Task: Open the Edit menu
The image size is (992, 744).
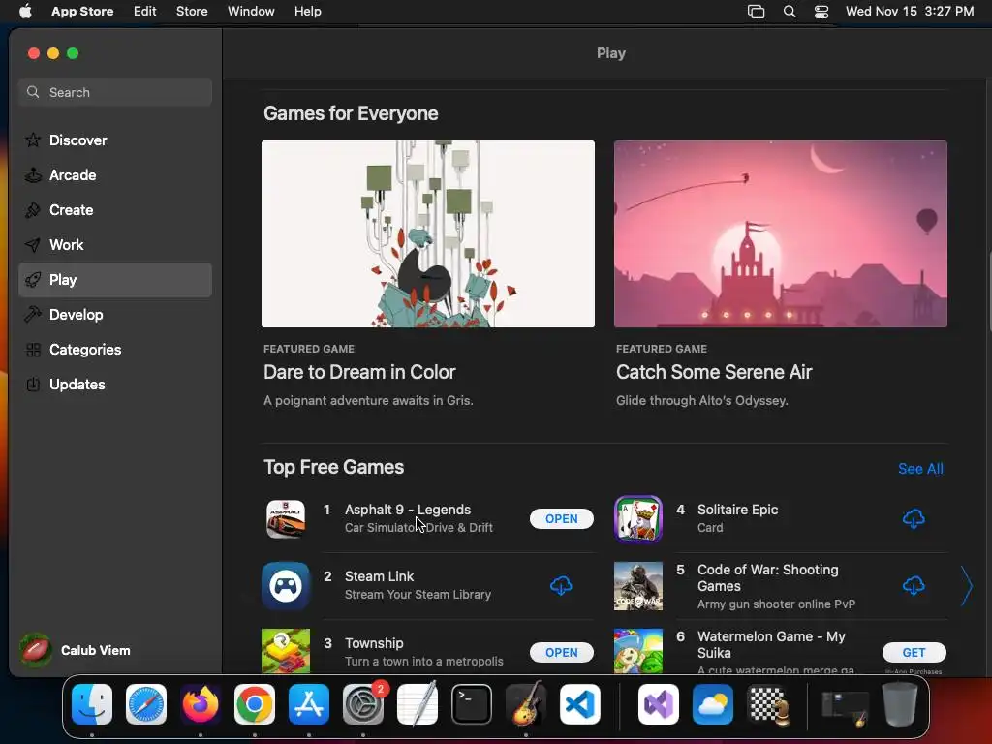Action: click(145, 12)
